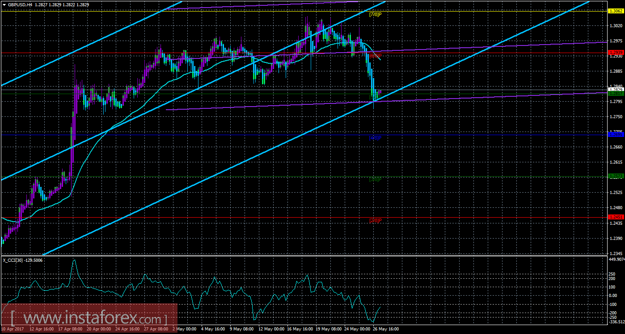Click the yellow 1.3062 price tag
Viewport: 625px width, 334px height.
(x=616, y=11)
